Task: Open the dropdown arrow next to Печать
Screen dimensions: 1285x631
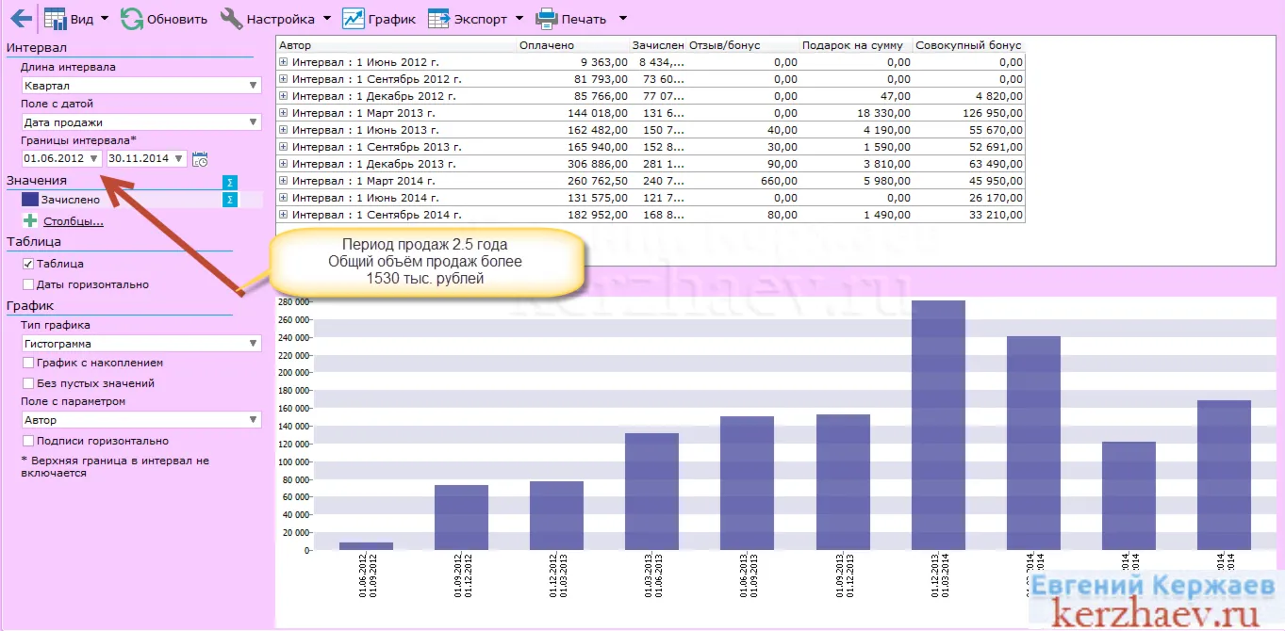Action: pos(622,19)
